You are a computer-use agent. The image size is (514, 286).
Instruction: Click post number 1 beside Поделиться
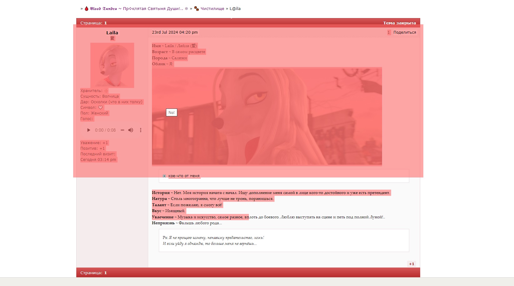[x=389, y=32]
